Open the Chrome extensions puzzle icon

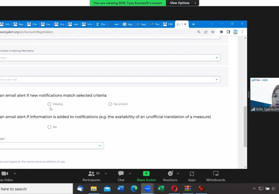click(x=221, y=32)
